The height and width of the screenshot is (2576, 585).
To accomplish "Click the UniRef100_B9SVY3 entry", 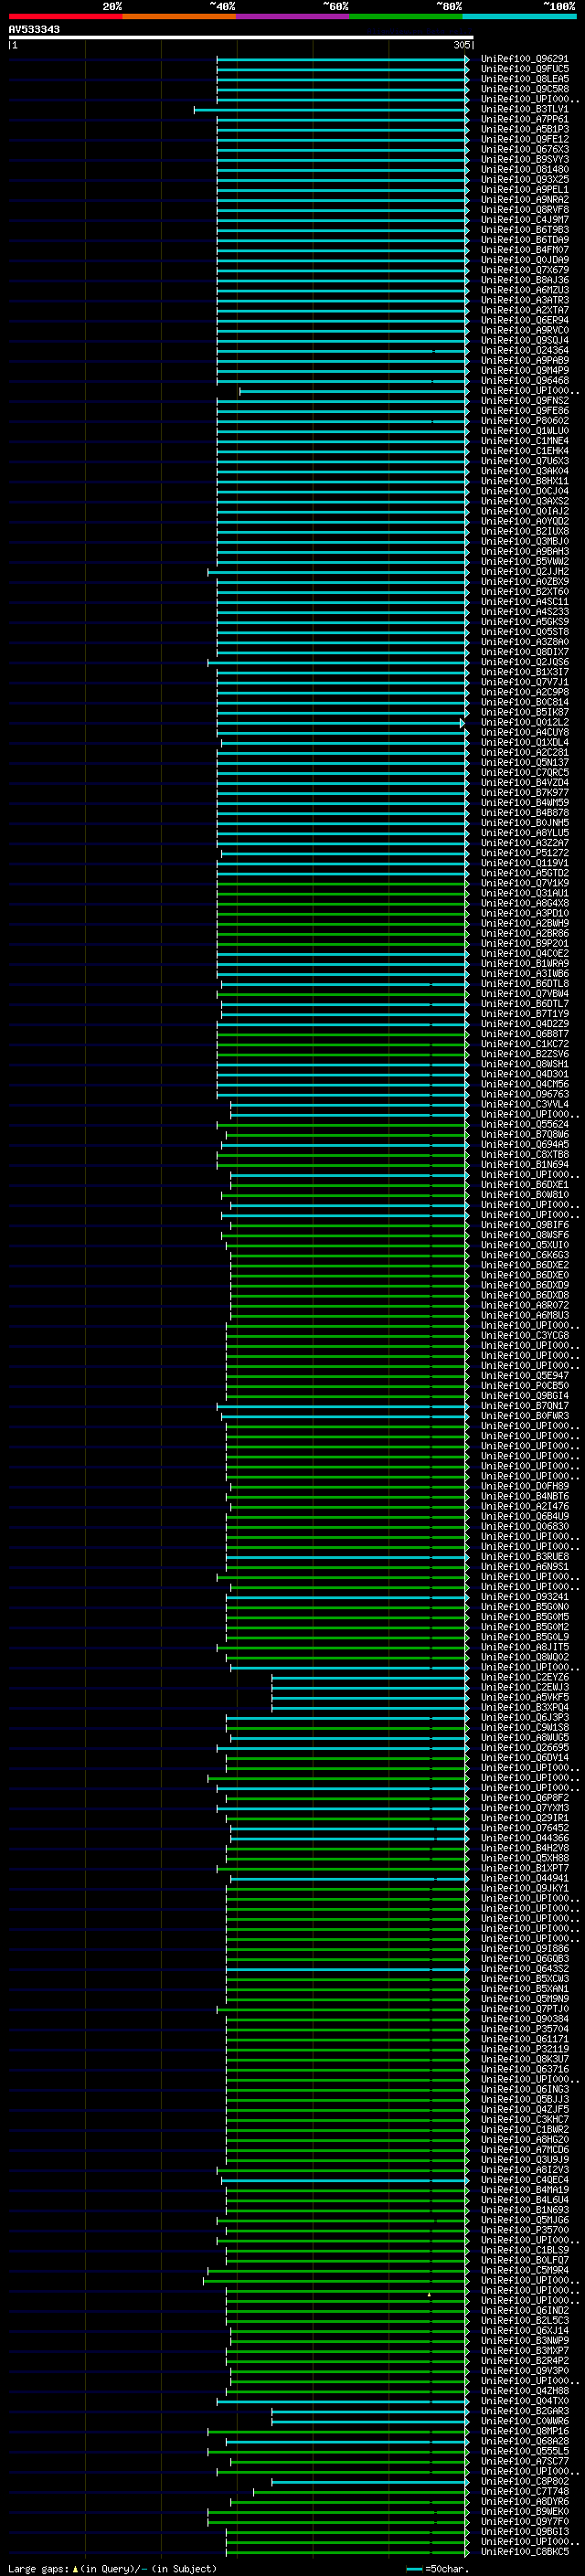I will pos(524,159).
